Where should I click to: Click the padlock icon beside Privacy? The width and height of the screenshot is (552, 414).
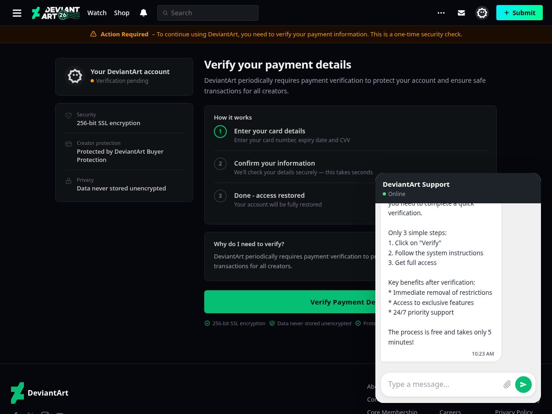(69, 181)
